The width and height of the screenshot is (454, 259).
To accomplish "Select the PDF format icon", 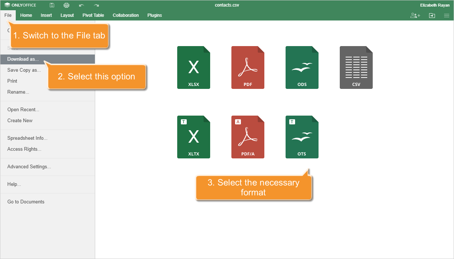I will click(x=248, y=67).
